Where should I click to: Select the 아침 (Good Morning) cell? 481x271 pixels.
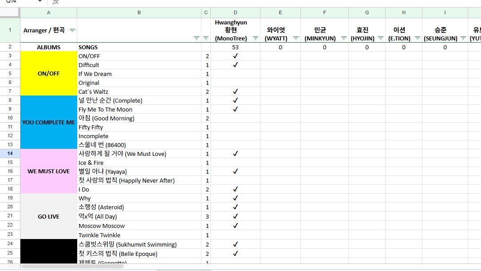click(139, 118)
